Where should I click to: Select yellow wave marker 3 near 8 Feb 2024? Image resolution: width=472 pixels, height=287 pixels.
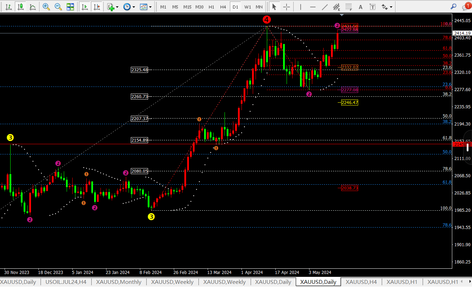tap(151, 217)
